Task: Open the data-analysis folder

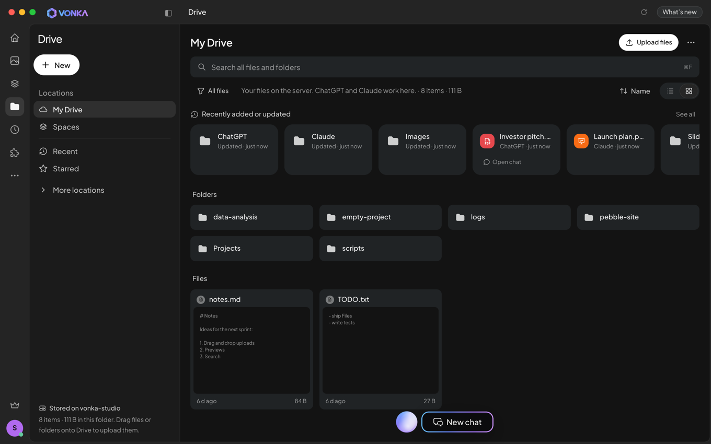Action: [x=251, y=217]
